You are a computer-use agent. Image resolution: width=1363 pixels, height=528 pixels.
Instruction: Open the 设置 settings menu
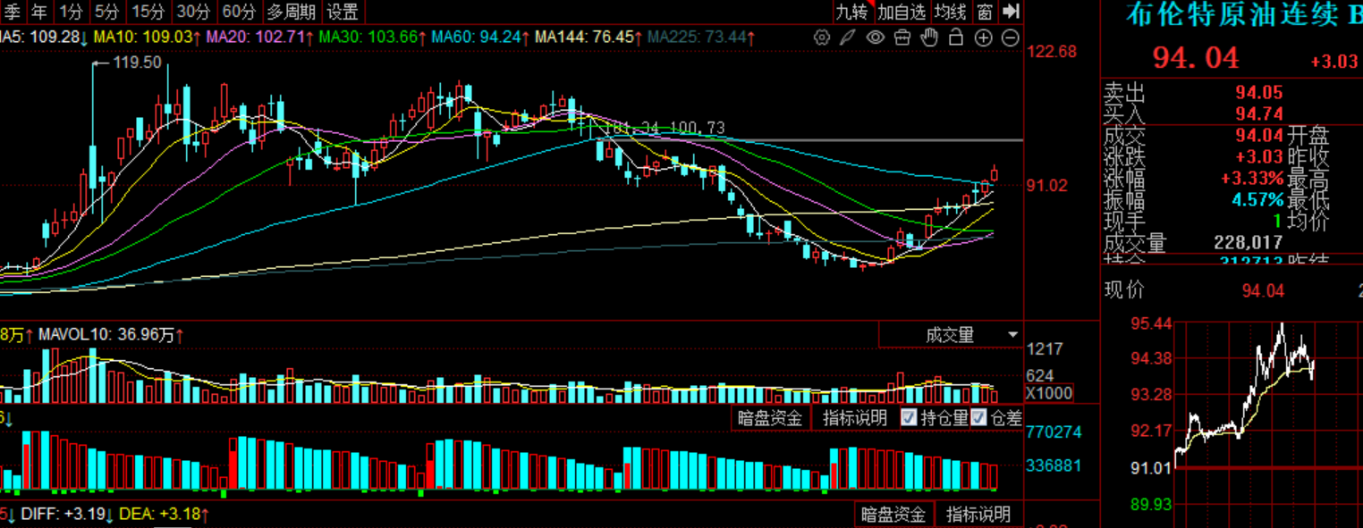[x=342, y=12]
